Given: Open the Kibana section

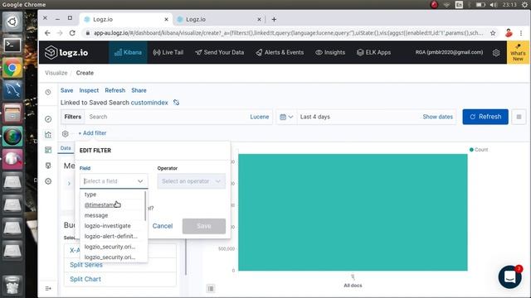Looking at the screenshot, I should [x=128, y=52].
